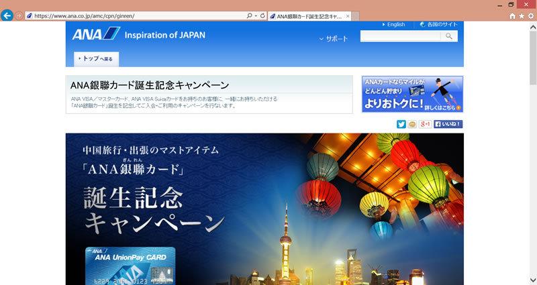Click the mixi check share icon

tap(412, 124)
